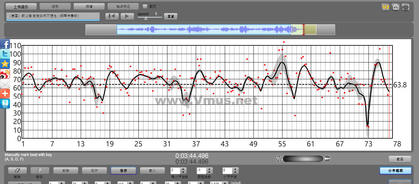
Task: Click the yellow V2 version icon
Action: (386, 7)
